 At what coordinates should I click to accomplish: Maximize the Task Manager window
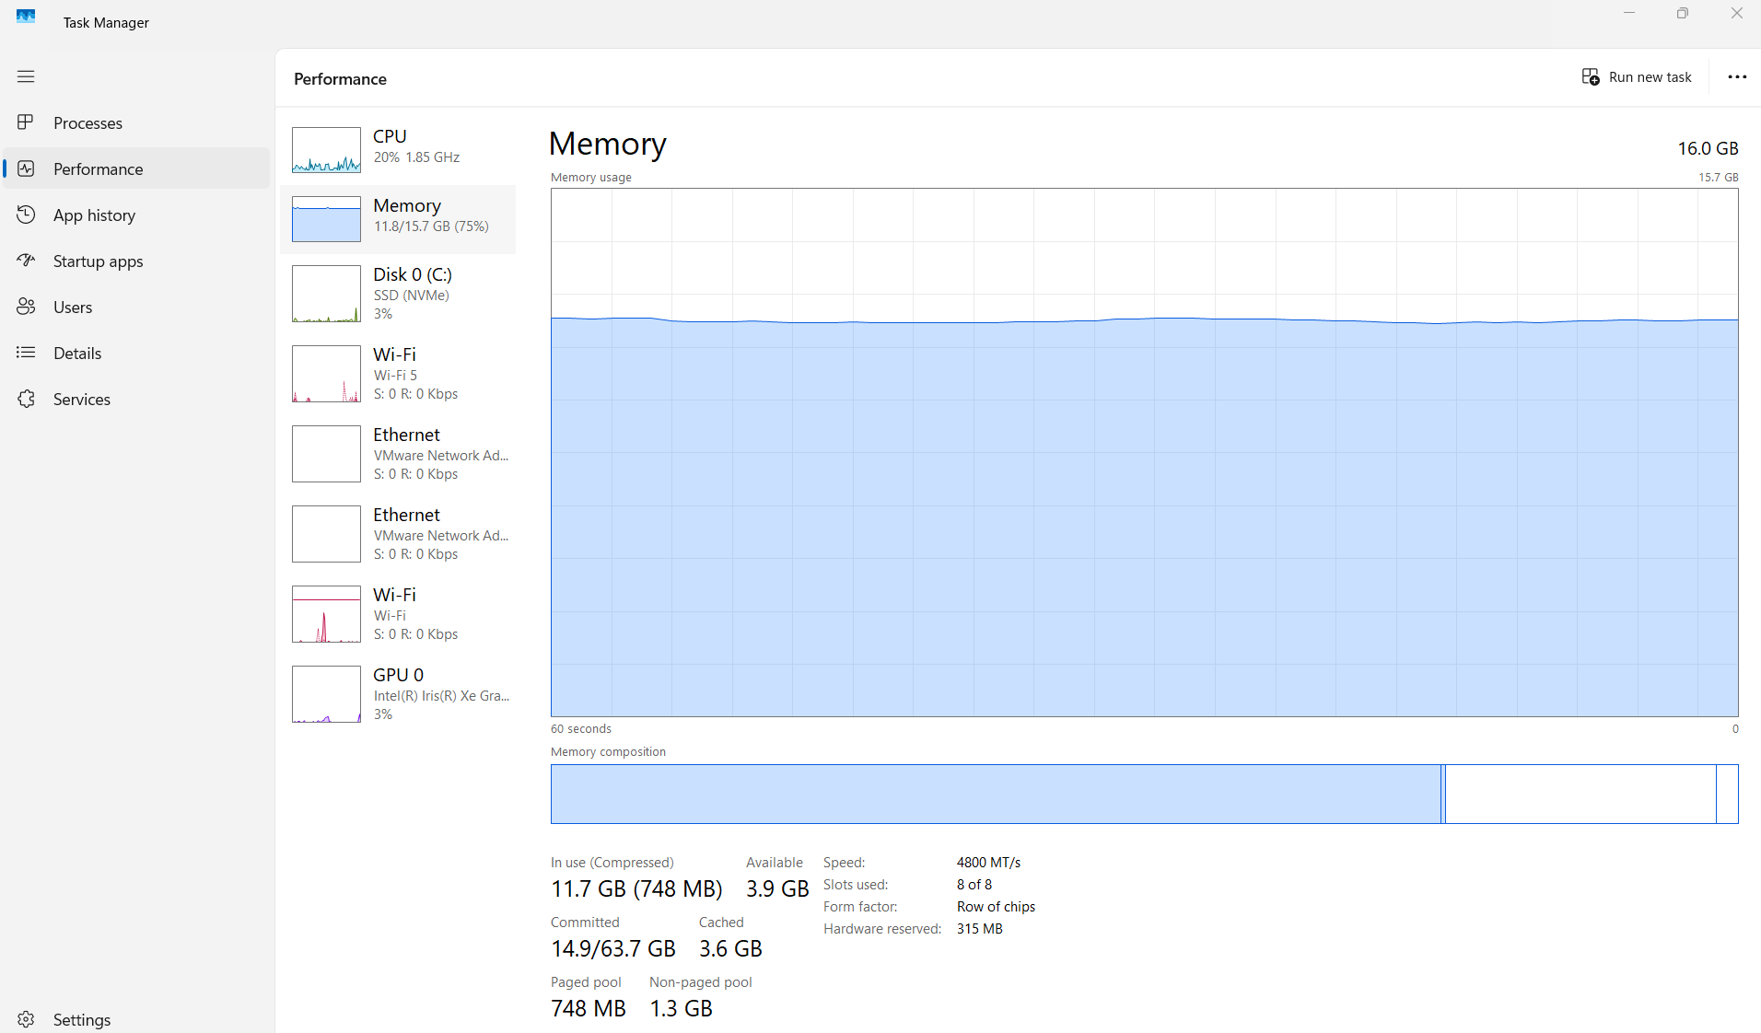click(x=1683, y=13)
